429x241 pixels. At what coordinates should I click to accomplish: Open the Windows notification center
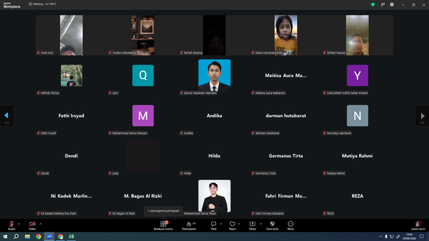point(422,236)
